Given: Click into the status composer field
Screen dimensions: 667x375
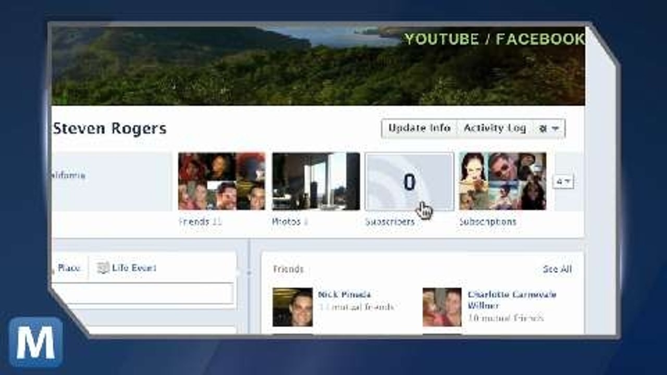Looking at the screenshot, I should (x=143, y=294).
